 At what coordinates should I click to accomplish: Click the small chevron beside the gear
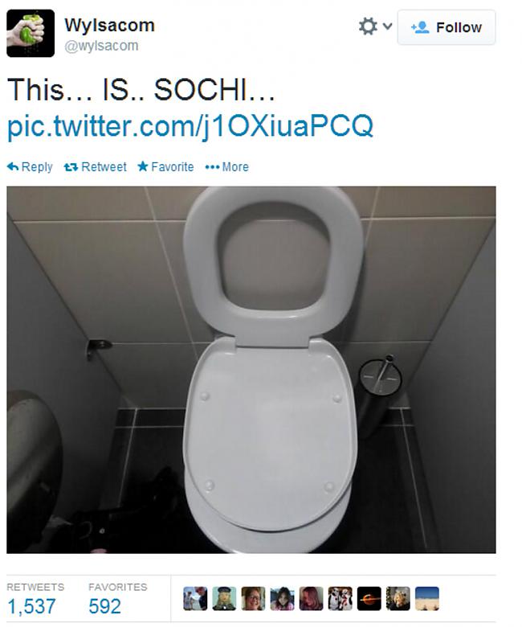pyautogui.click(x=387, y=27)
